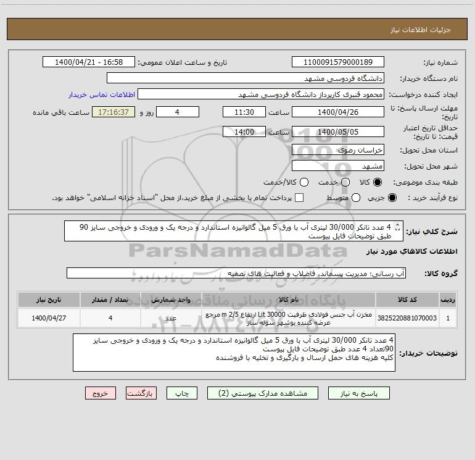Click the row number cell 1
This screenshot has height=460, width=475.
point(448,318)
